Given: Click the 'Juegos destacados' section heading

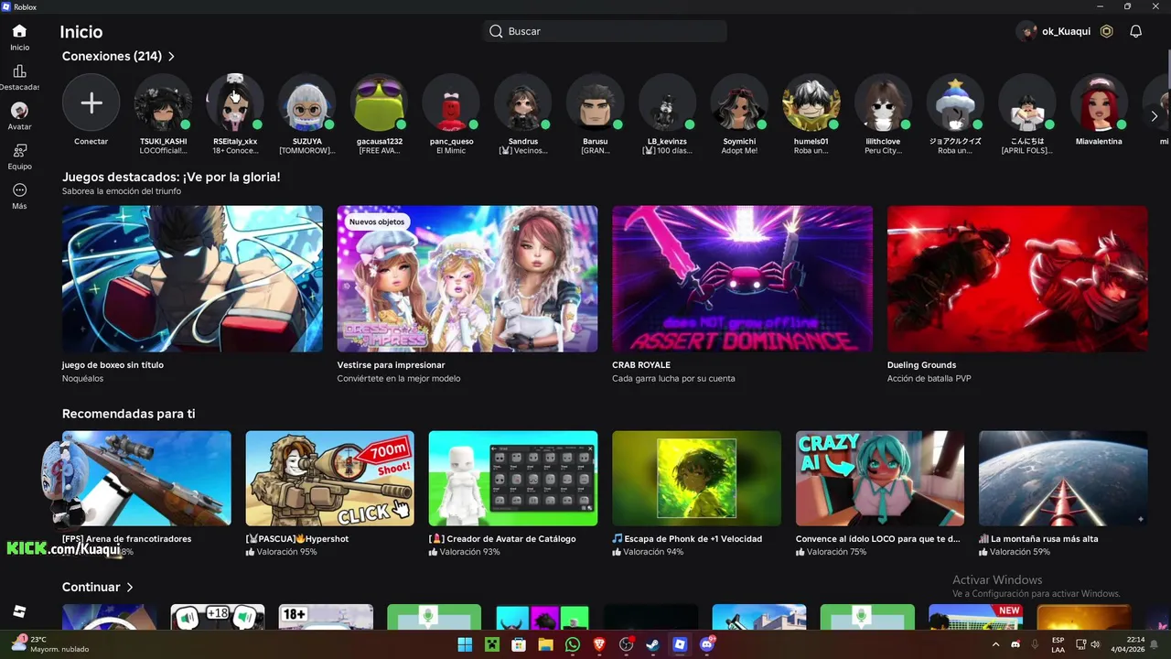Looking at the screenshot, I should pos(171,177).
